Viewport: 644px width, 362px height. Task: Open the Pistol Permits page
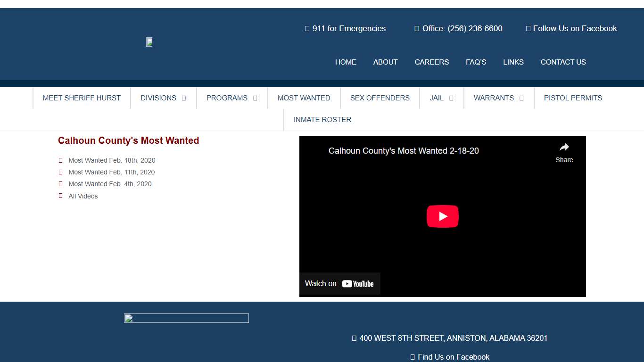click(x=573, y=98)
